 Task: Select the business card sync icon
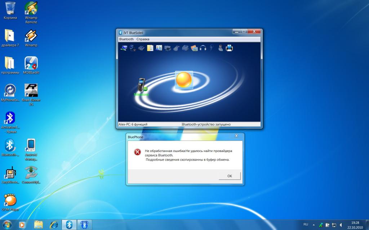pos(159,48)
